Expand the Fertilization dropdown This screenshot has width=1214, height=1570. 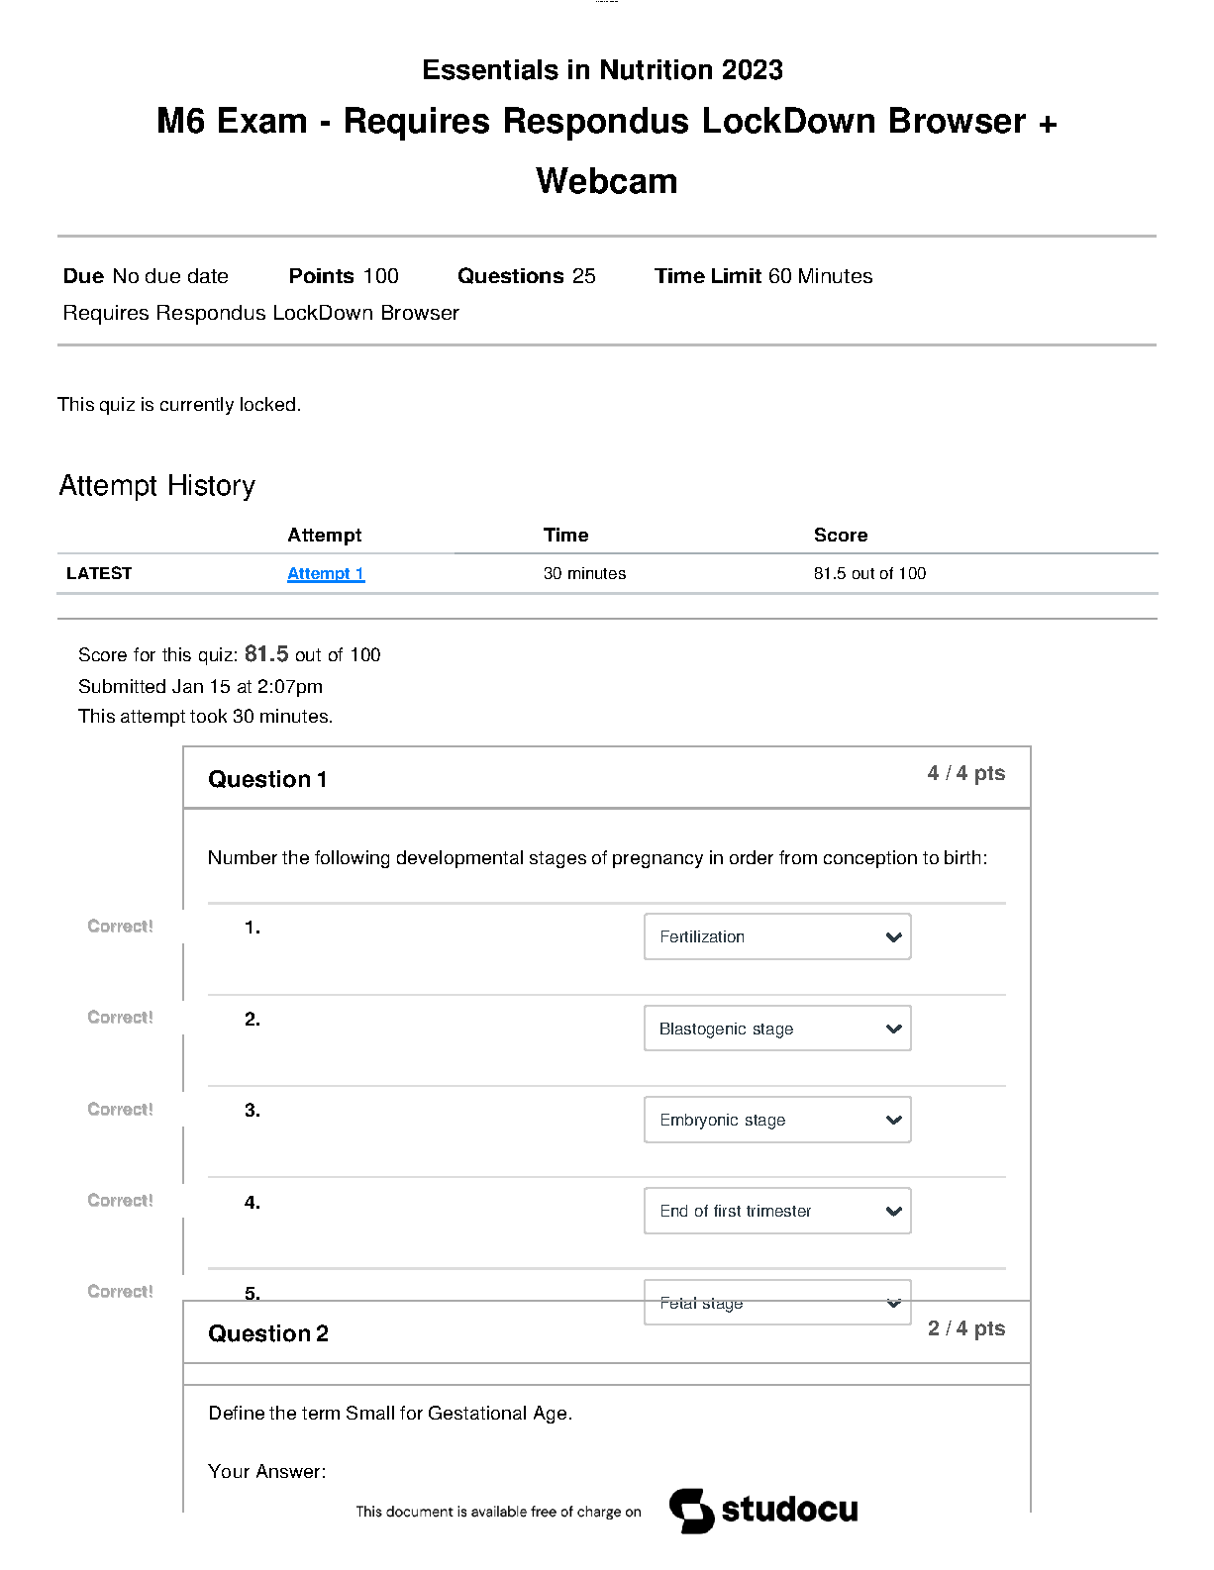777,936
